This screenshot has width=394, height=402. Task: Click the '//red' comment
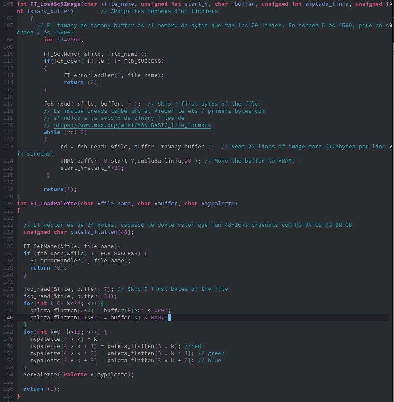pos(193,346)
